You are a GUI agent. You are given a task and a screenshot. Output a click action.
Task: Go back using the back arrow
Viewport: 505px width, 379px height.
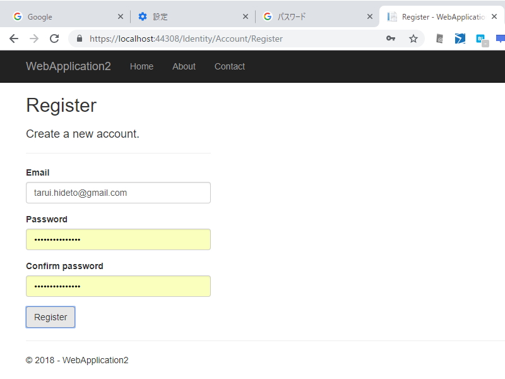pyautogui.click(x=14, y=39)
